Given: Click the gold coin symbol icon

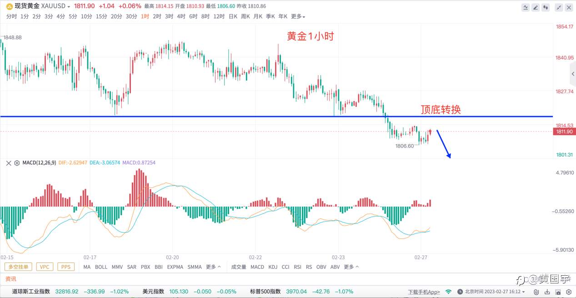Looking at the screenshot, I should click(9, 6).
